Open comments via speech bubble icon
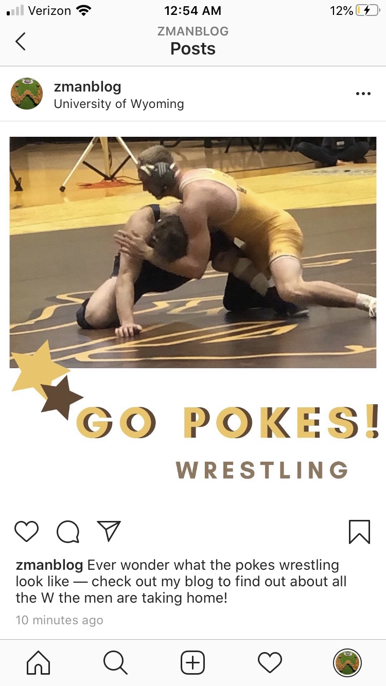This screenshot has height=686, width=386. click(68, 532)
